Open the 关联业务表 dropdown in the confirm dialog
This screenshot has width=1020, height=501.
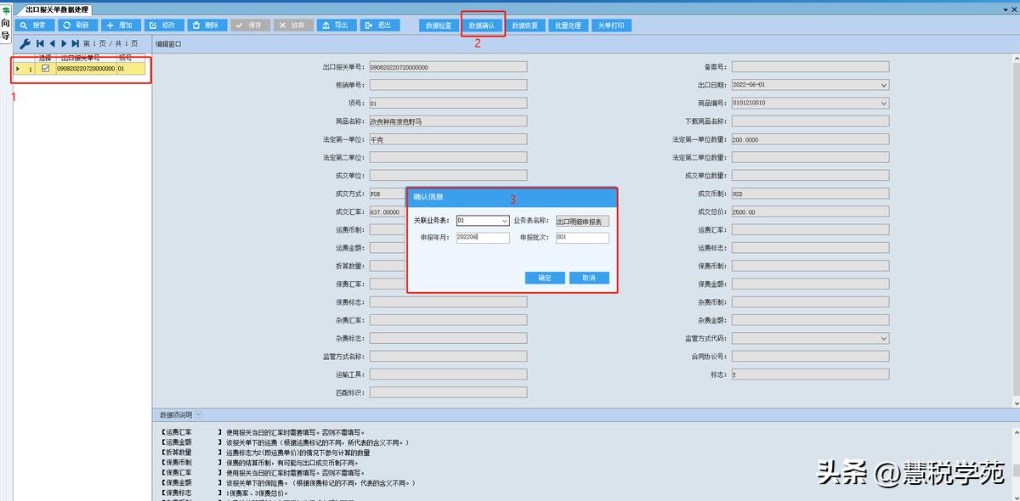505,222
